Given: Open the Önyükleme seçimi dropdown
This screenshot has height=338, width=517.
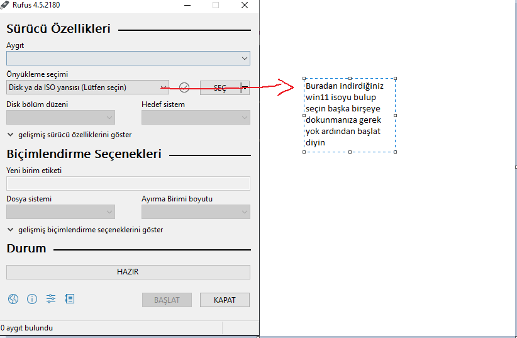Looking at the screenshot, I should (x=87, y=87).
